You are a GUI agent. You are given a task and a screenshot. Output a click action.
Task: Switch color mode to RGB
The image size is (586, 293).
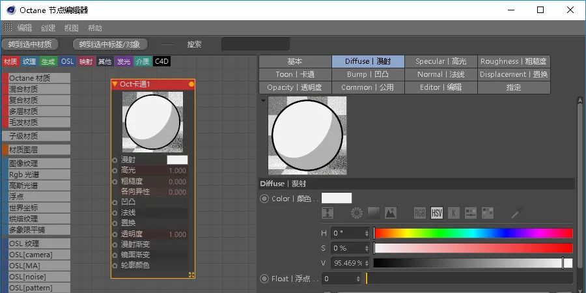tap(421, 213)
